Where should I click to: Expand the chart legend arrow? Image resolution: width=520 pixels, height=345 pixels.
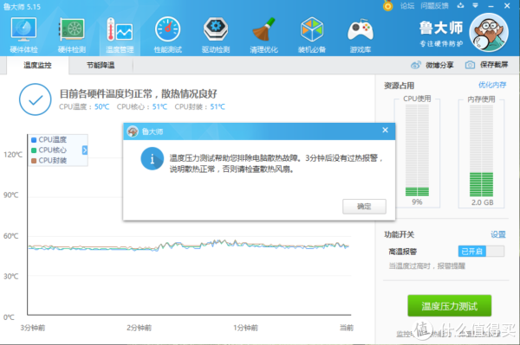point(85,150)
